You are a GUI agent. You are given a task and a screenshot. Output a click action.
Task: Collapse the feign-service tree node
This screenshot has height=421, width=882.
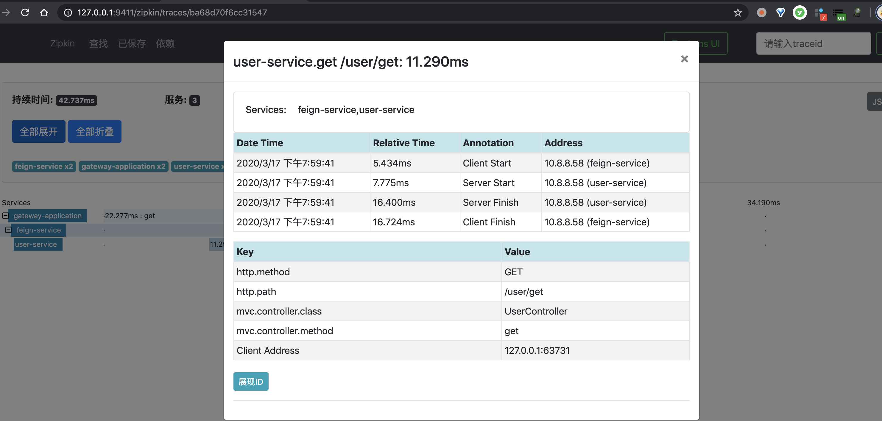9,230
